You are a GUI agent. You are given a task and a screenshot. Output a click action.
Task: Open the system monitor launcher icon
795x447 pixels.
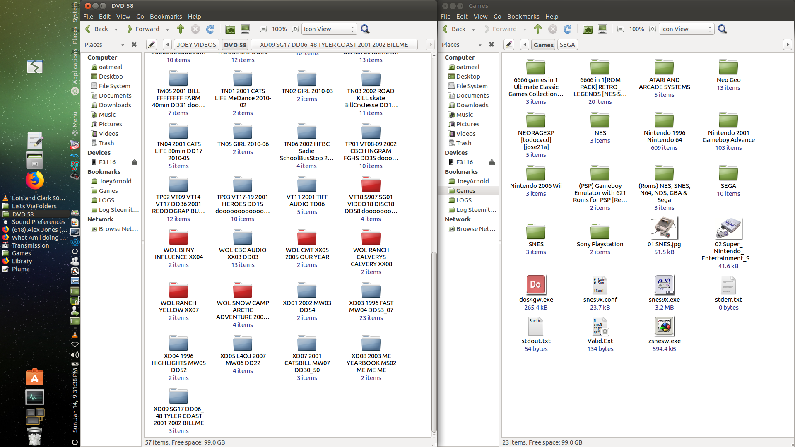[35, 397]
